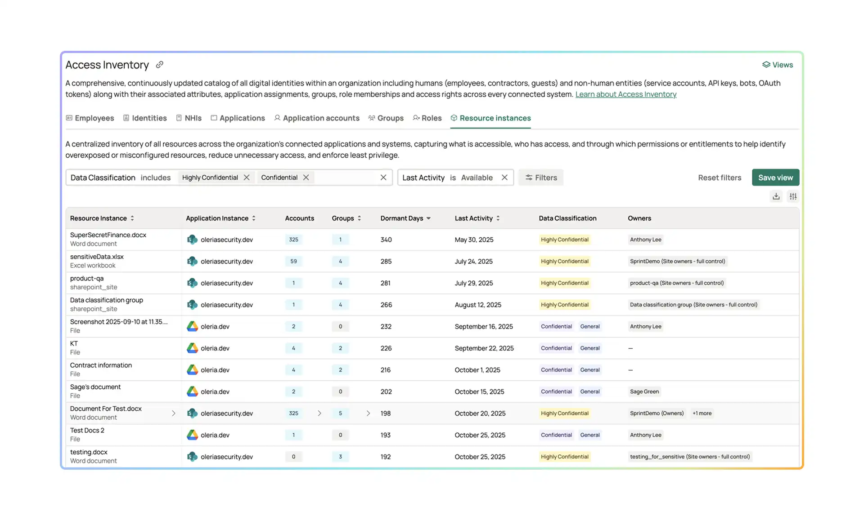Screen dimensions: 864x520
Task: Expand accounts chevron for 325 accounts row
Action: tap(319, 413)
